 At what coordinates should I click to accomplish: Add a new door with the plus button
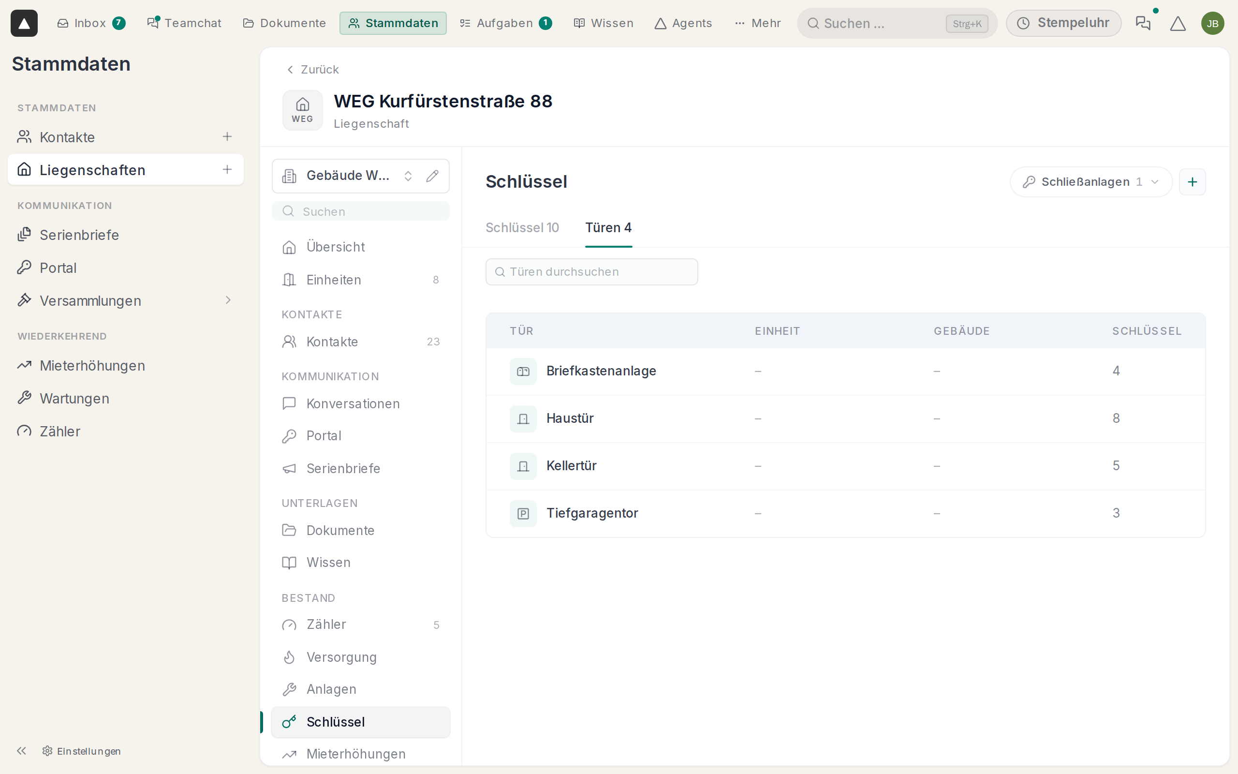point(1193,182)
